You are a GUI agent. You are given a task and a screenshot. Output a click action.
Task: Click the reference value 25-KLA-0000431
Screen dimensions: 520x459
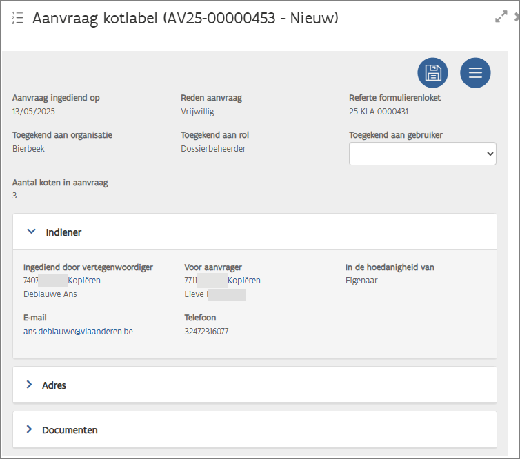pos(379,111)
